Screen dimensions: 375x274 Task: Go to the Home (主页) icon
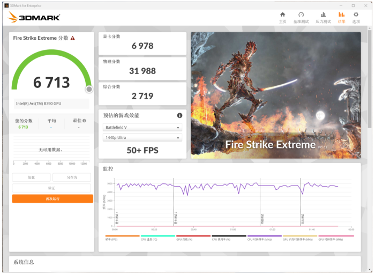click(282, 17)
